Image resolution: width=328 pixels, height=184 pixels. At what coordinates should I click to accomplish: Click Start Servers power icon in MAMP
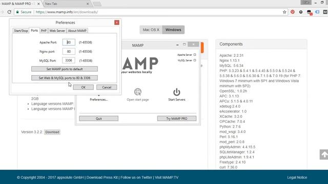tap(176, 92)
